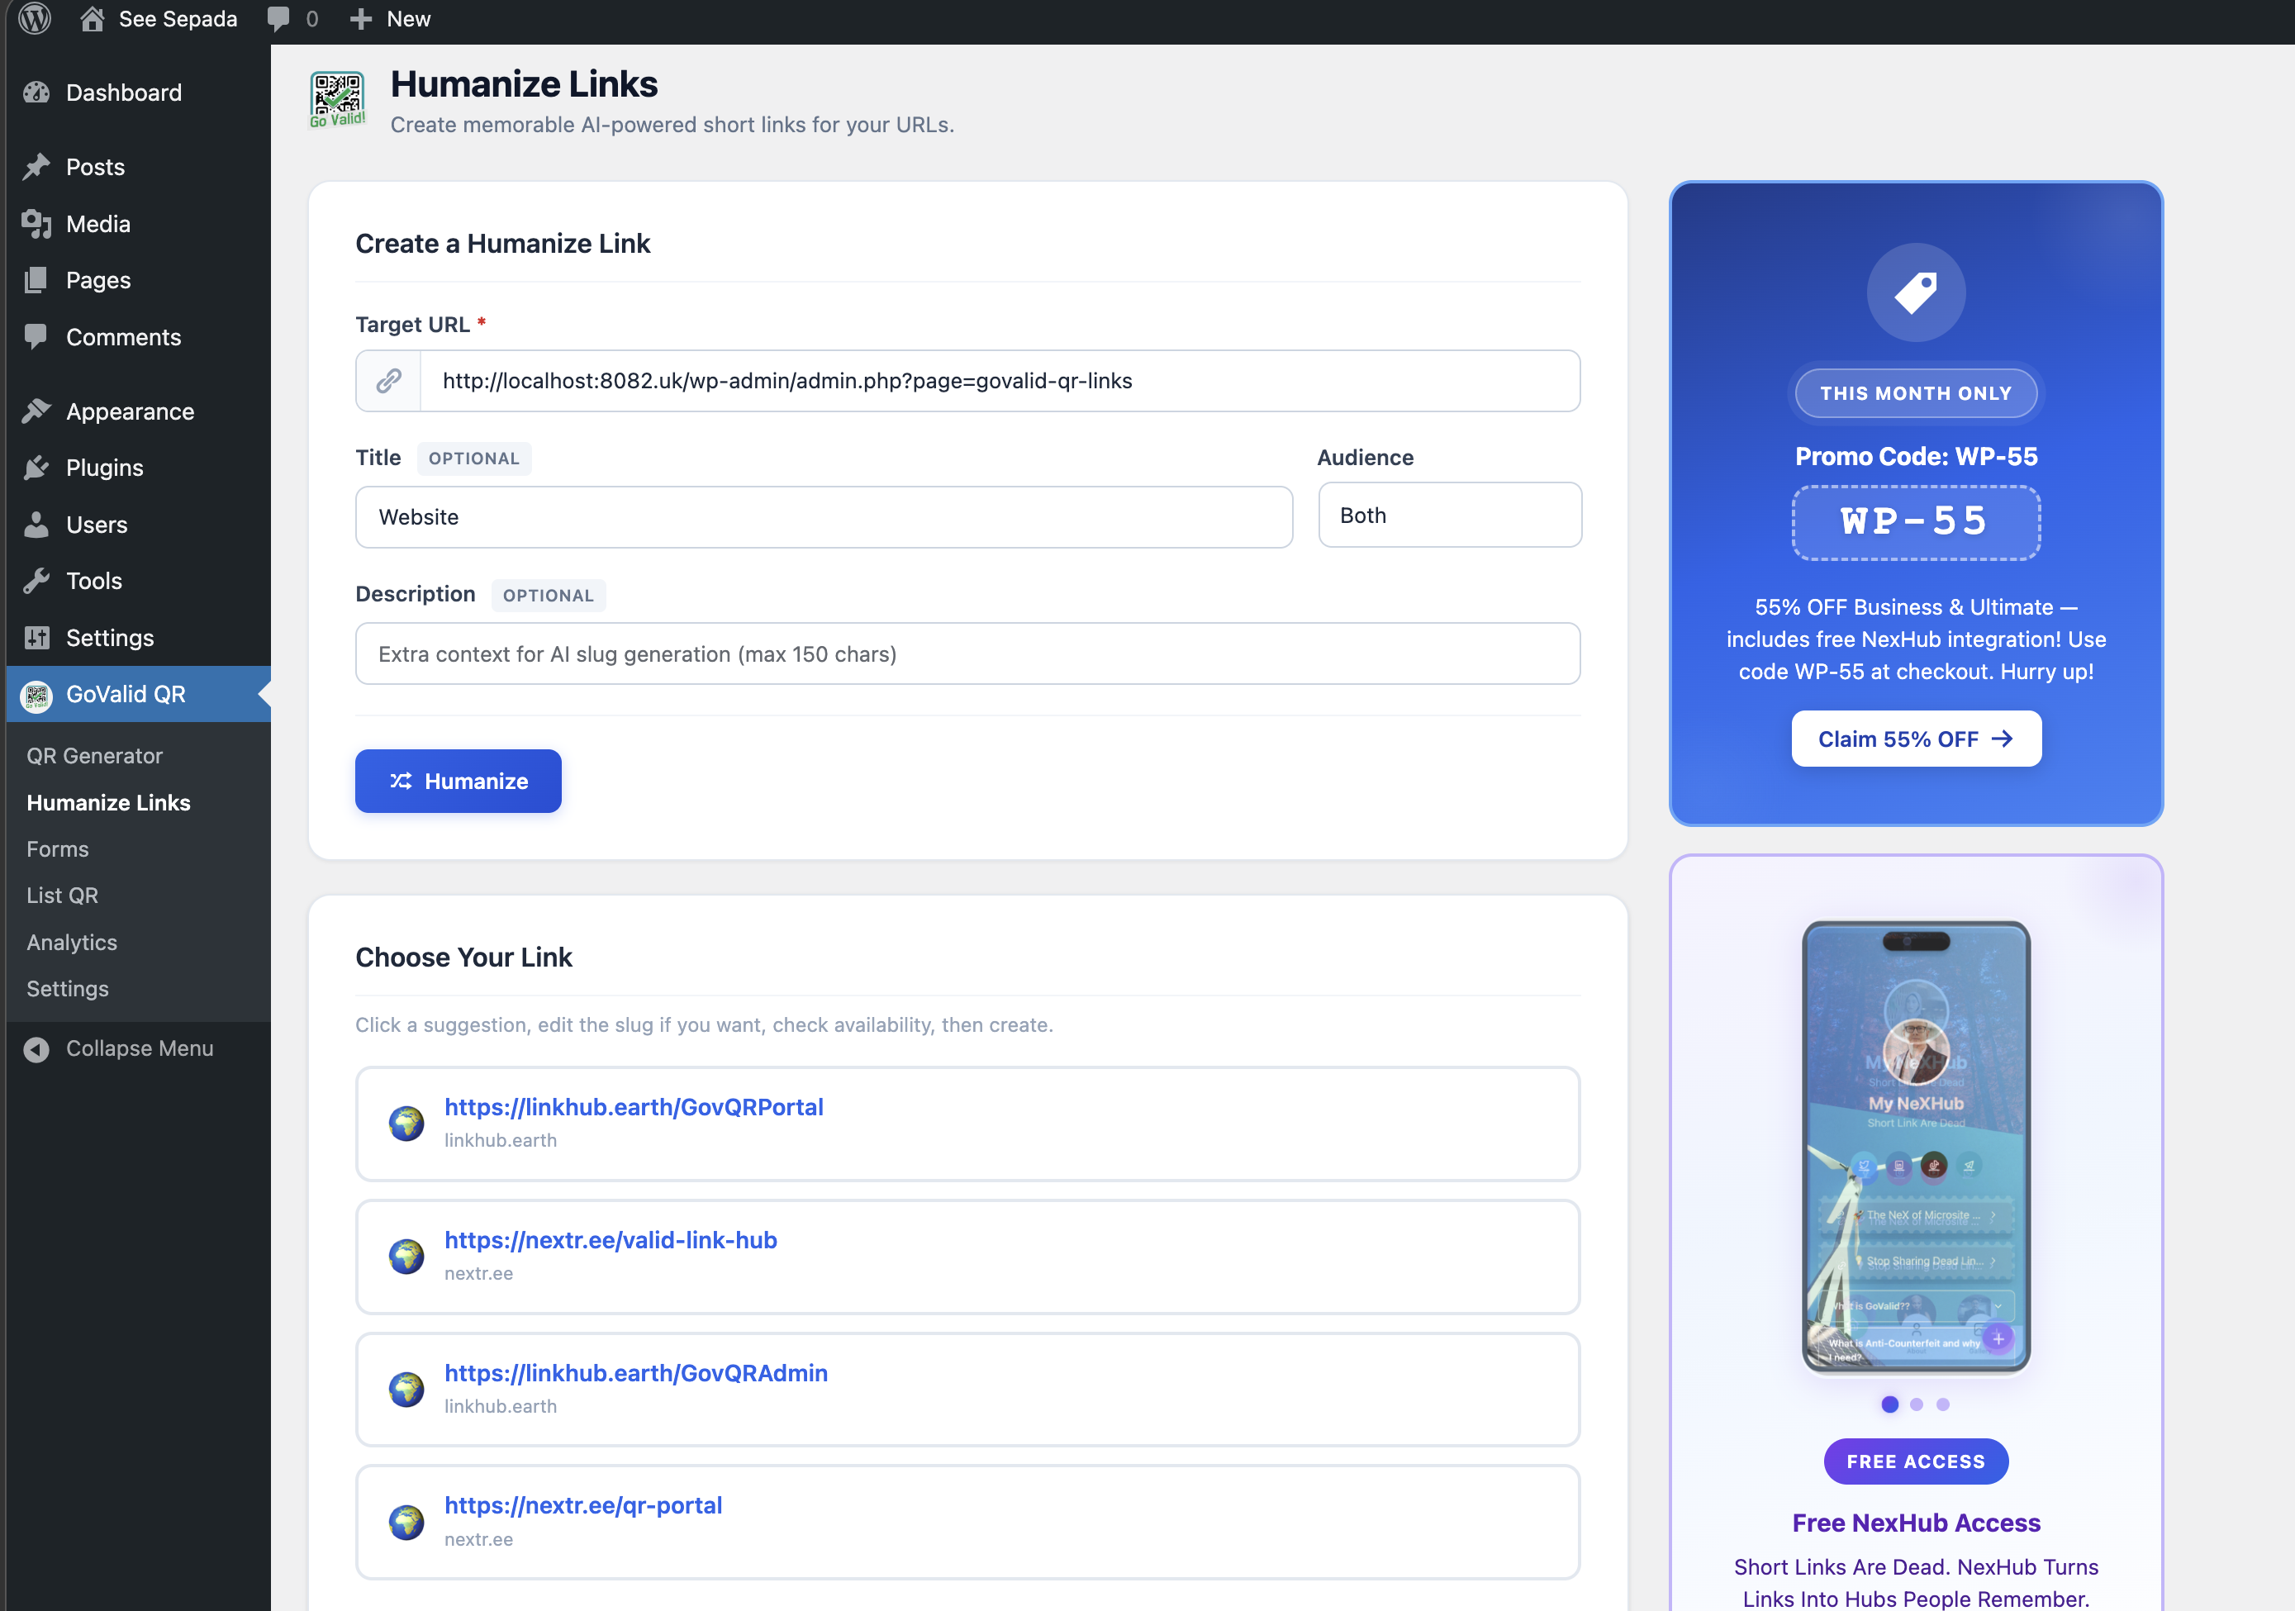Click the comments bubble icon in admin bar

click(x=279, y=19)
